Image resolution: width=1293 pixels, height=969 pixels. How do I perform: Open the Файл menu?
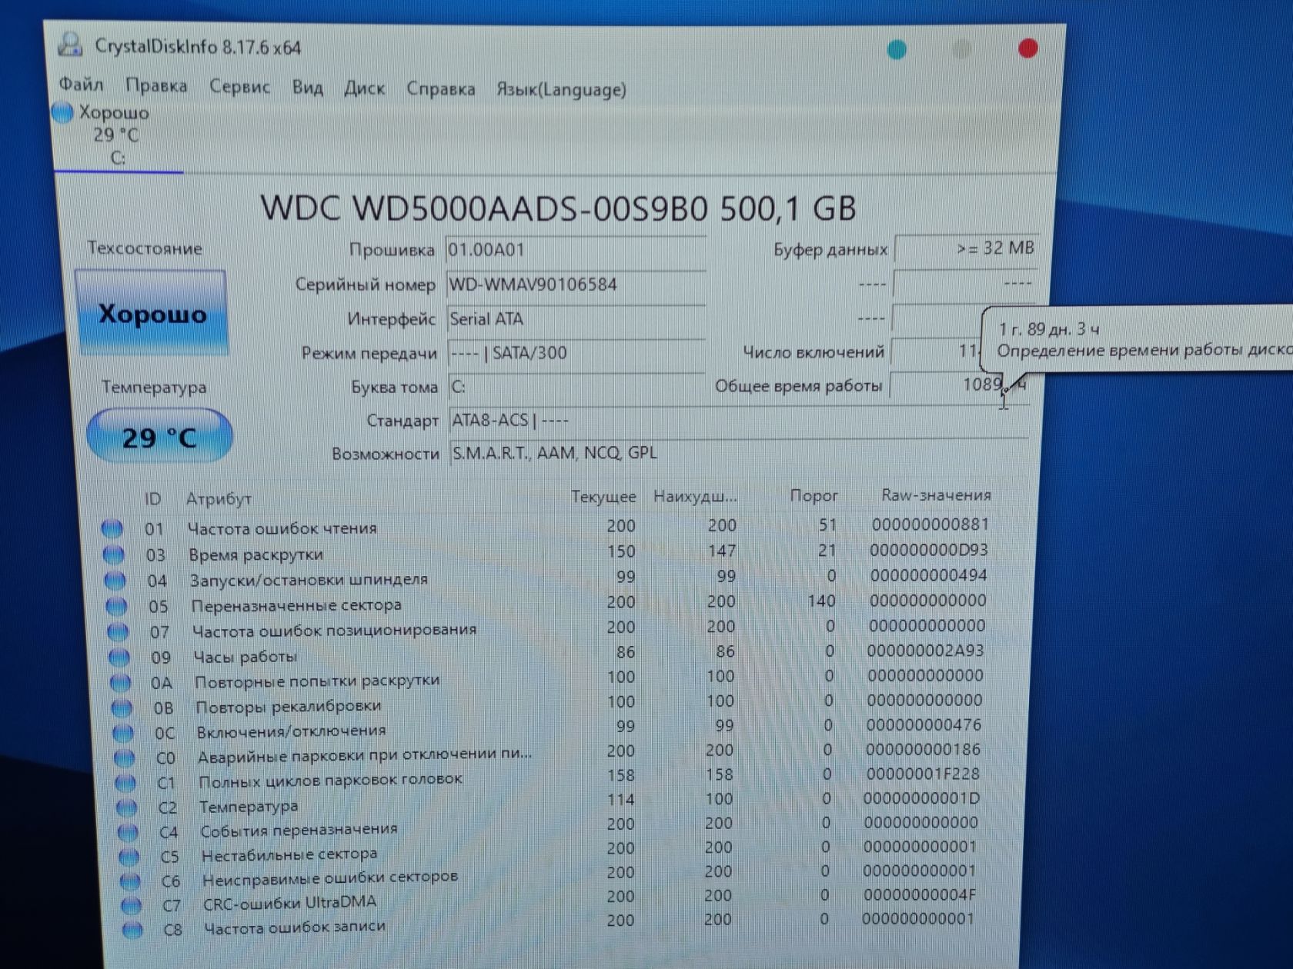click(x=81, y=85)
